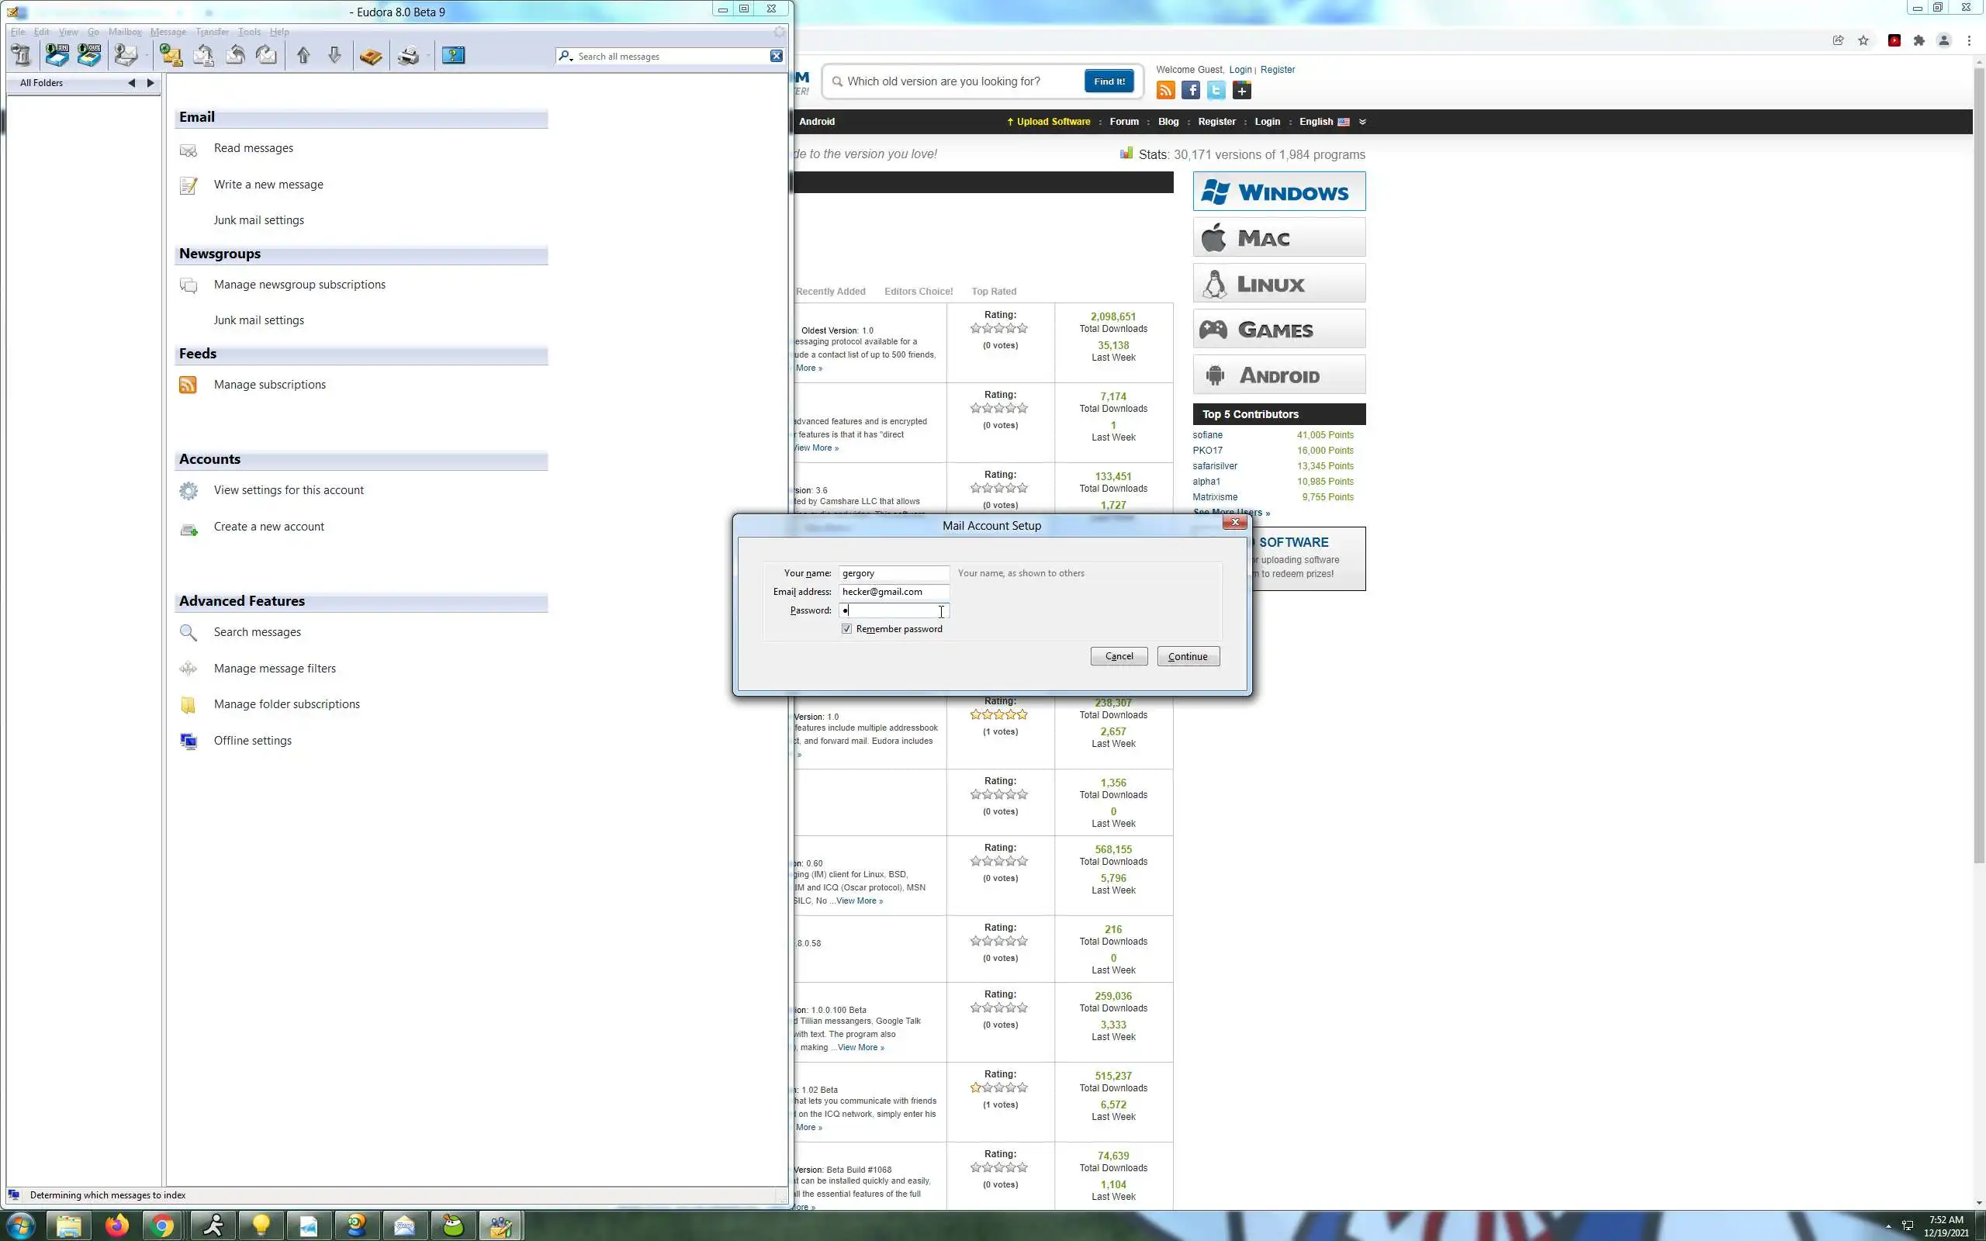
Task: Click Create a new account link
Action: pyautogui.click(x=268, y=527)
